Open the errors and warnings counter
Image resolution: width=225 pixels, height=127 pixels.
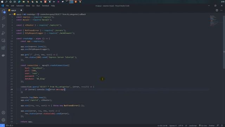(9, 126)
